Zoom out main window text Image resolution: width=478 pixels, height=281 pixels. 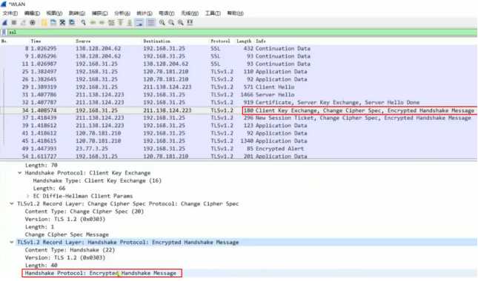(x=171, y=22)
